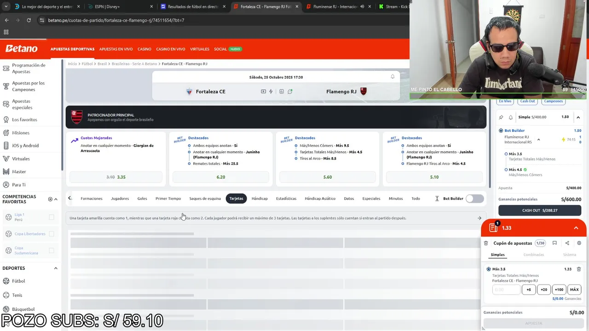Image resolution: width=589 pixels, height=331 pixels.
Task: Check the Liga 1 Perú checkbox
Action: [52, 217]
